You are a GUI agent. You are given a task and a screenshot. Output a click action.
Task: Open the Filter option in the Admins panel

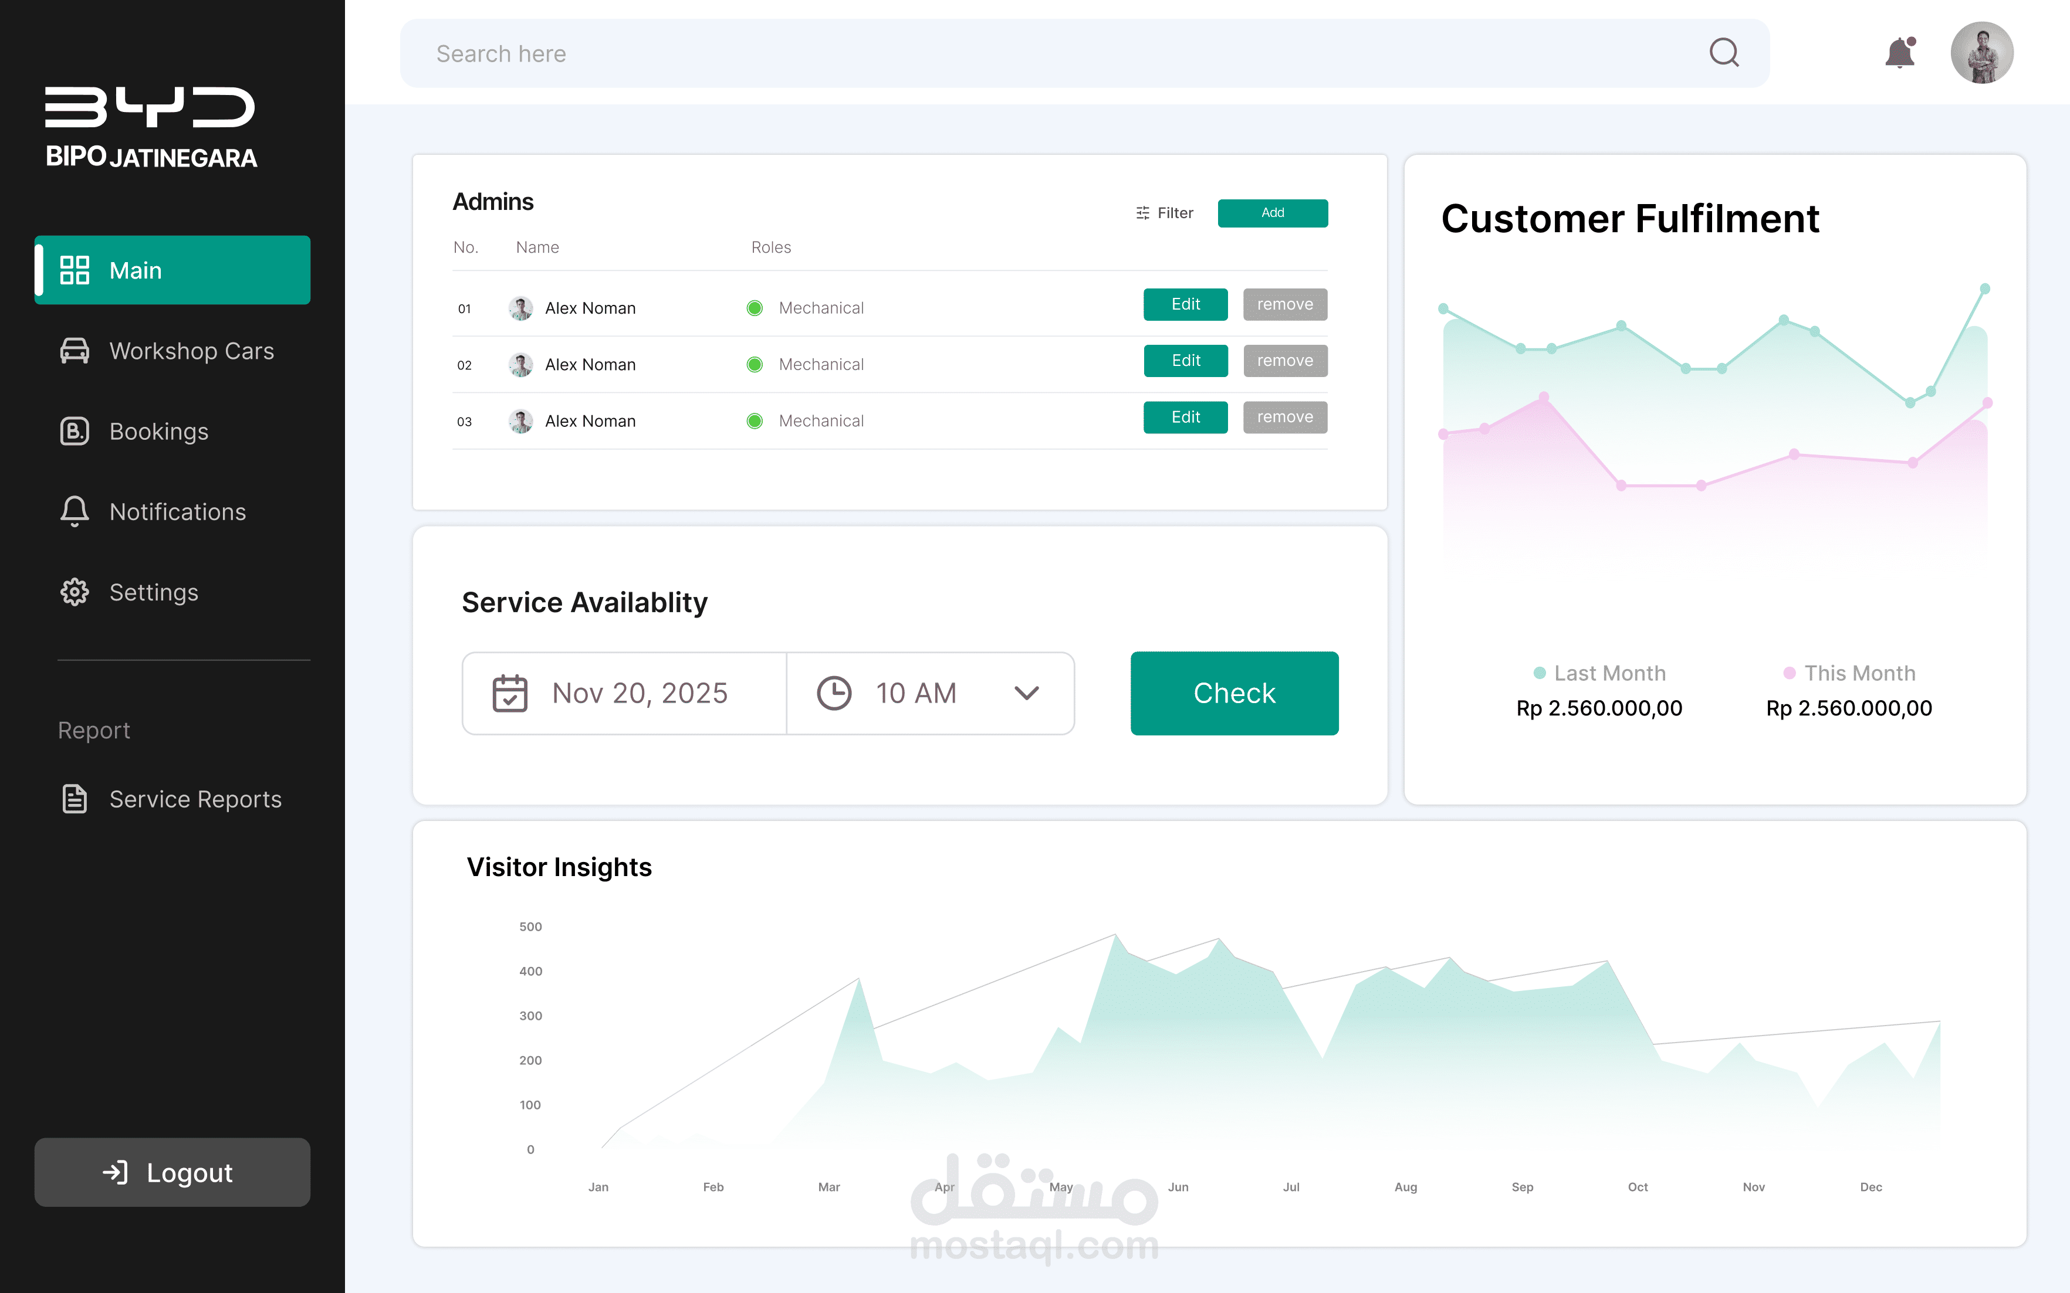[1164, 213]
